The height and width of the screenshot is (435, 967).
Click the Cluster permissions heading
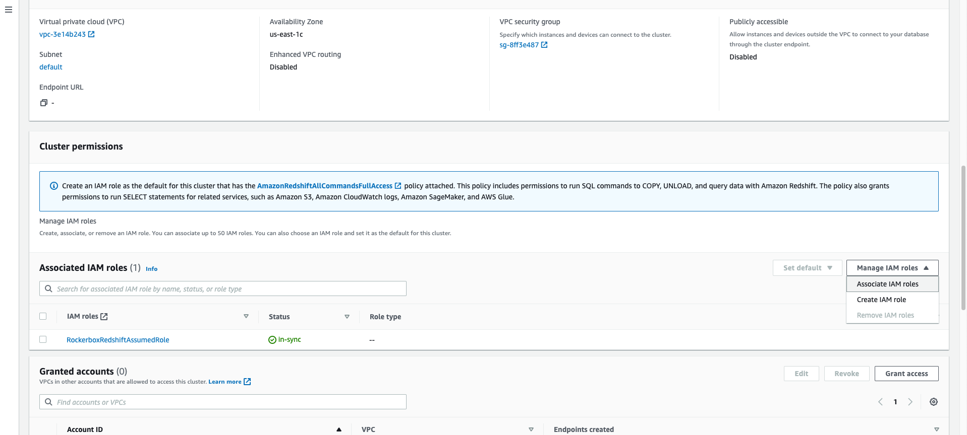click(81, 147)
